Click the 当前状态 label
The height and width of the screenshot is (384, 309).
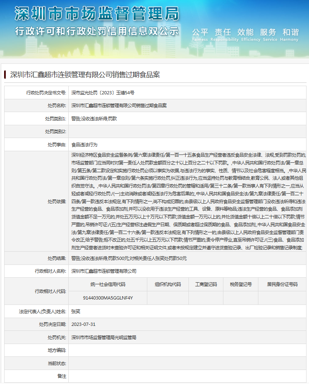click(57, 363)
